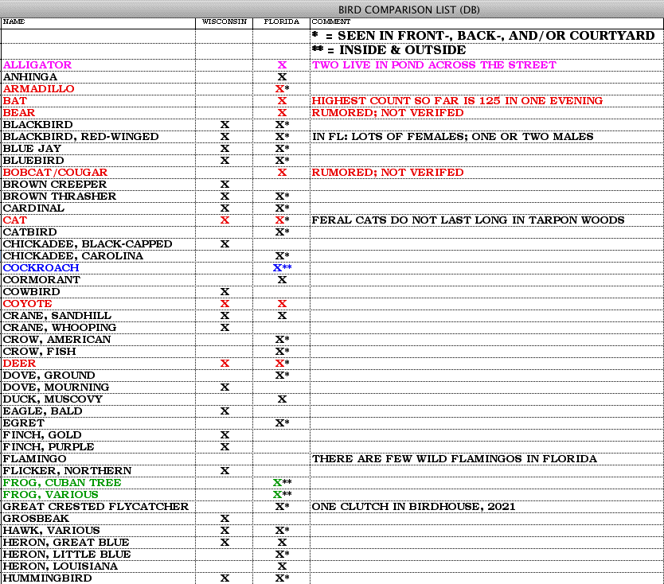
Task: Select the BEAR name cell
Action: click(98, 112)
